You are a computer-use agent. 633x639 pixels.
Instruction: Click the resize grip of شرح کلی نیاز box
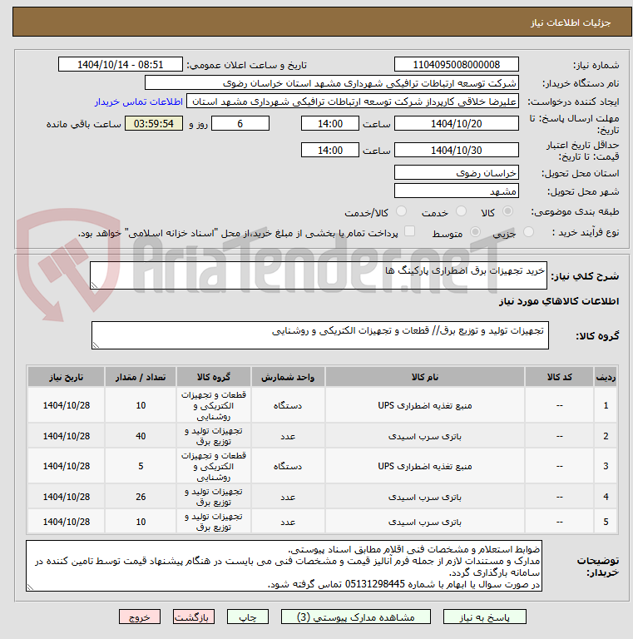point(94,285)
